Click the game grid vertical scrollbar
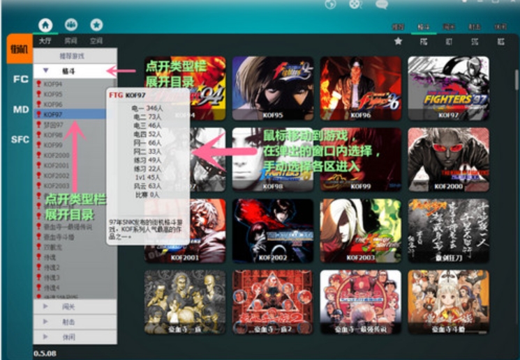Image resolution: width=520 pixels, height=360 pixels. pos(516,79)
